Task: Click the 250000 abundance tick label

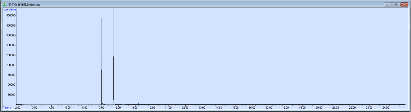Action: click(x=11, y=55)
